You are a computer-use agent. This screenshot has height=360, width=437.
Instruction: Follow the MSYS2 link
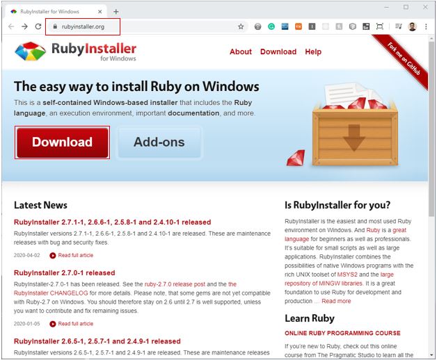pos(347,275)
